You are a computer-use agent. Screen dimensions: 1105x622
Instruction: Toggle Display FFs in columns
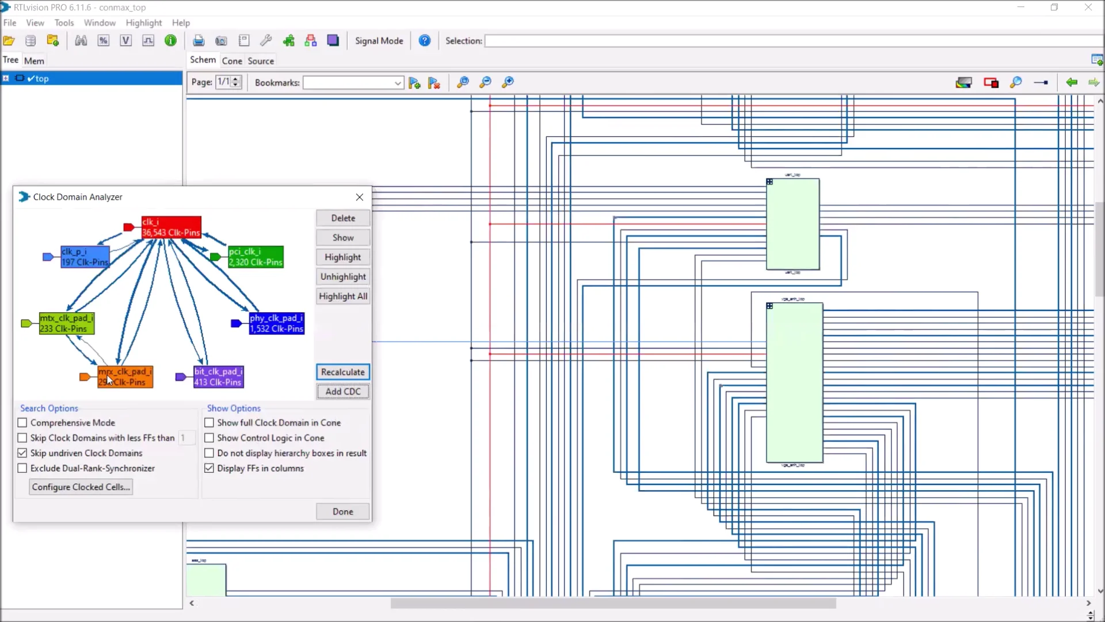(209, 468)
